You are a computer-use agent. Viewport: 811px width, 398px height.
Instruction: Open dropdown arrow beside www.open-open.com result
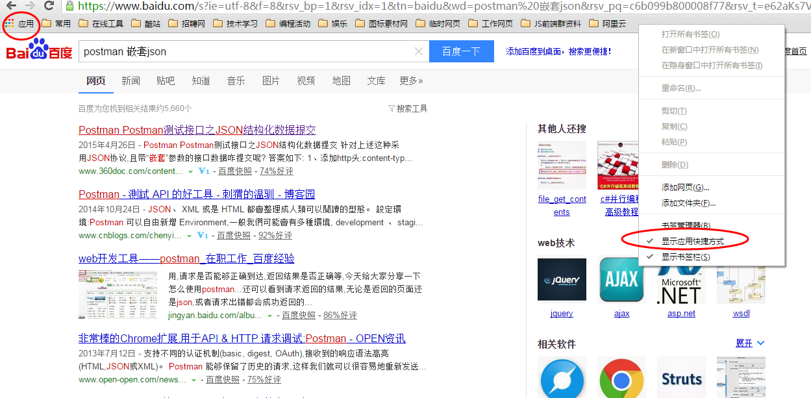tap(194, 380)
